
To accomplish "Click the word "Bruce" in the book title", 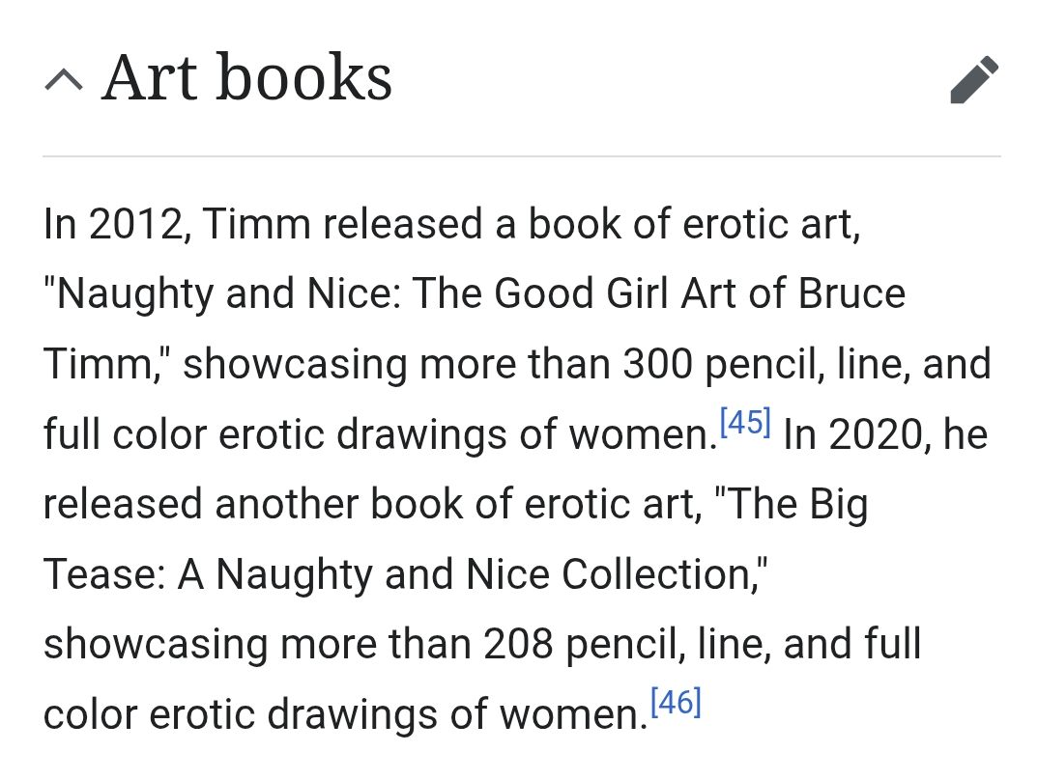I will click(851, 294).
